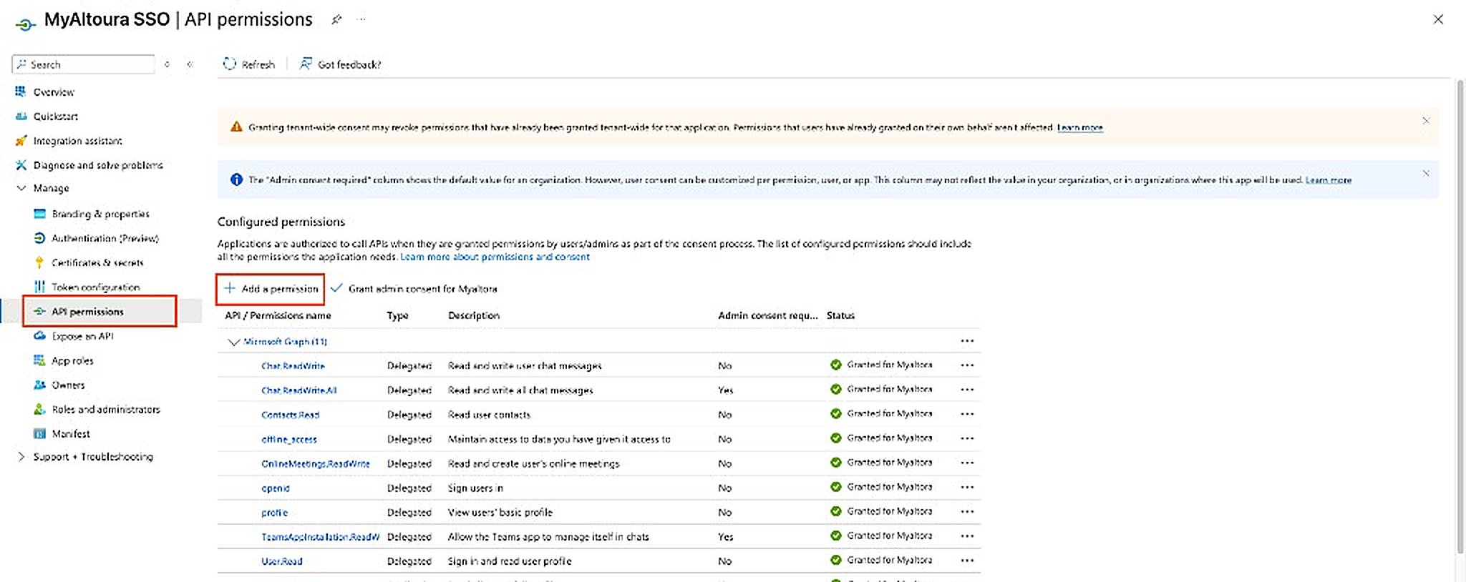Open Got feedback?
The image size is (1466, 582).
coord(340,64)
